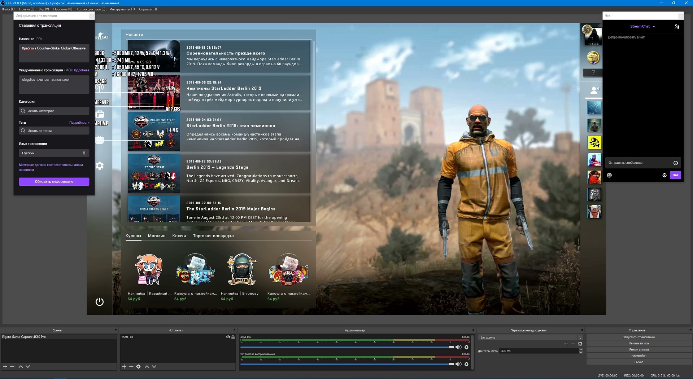This screenshot has width=693, height=379.
Task: Open Вид menu
Action: tap(44, 9)
